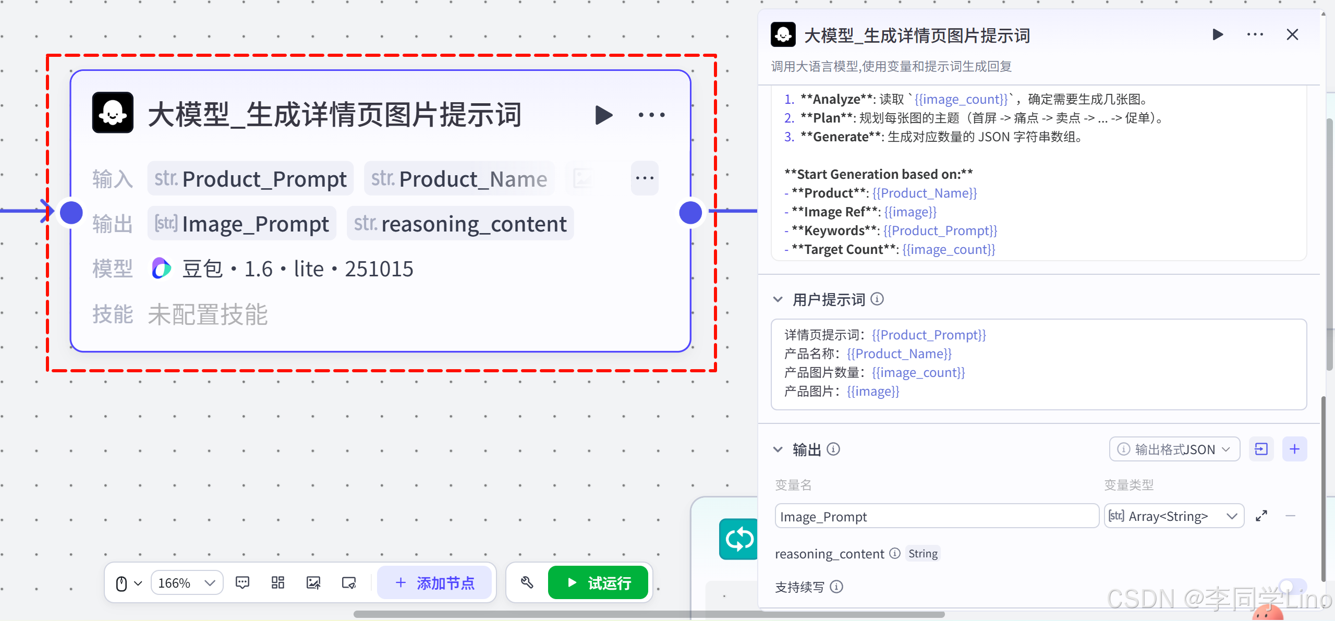Open side panel three-dots menu

(1255, 35)
